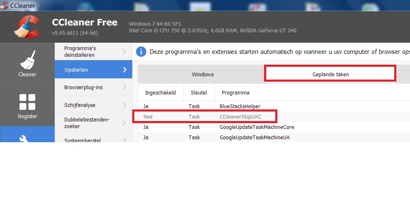
Task: Expand Programma's deïnstalleren chevron arrow
Action: click(x=124, y=52)
